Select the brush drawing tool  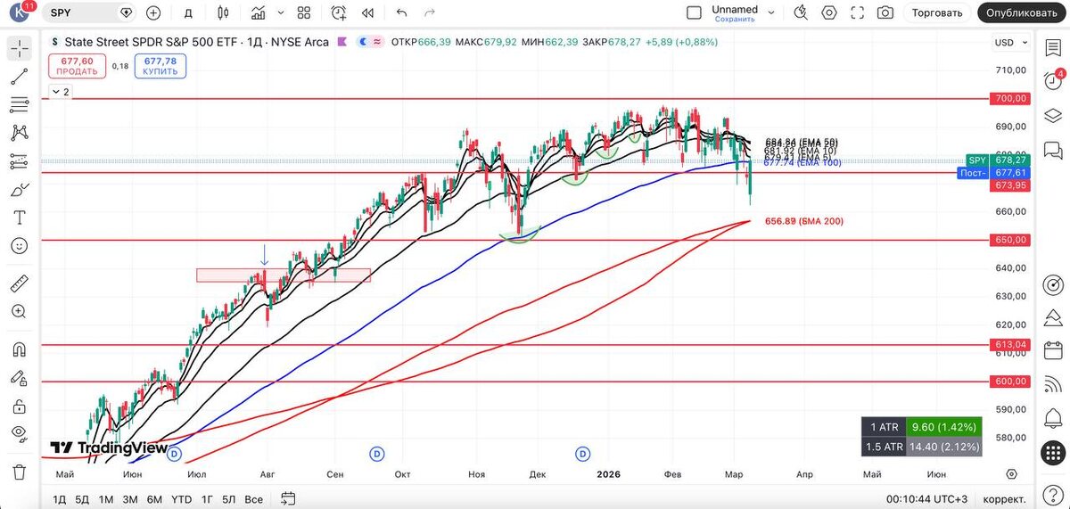19,190
